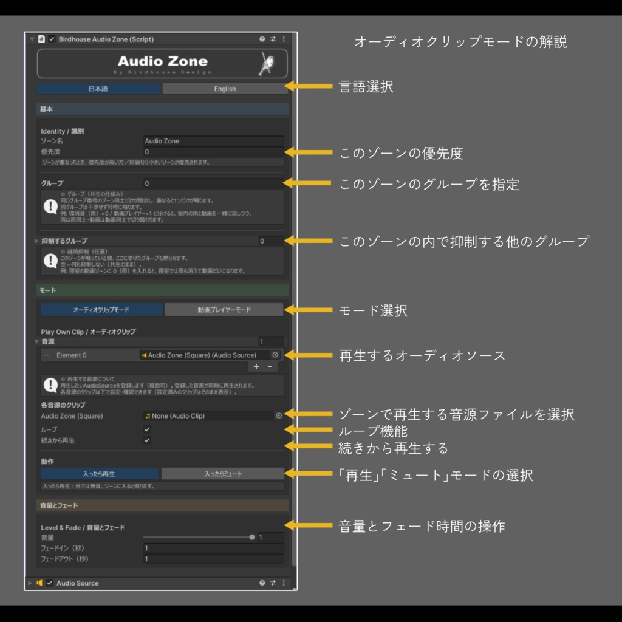622x622 pixels.
Task: Click the フェードイン（秒）field
Action: pyautogui.click(x=213, y=548)
